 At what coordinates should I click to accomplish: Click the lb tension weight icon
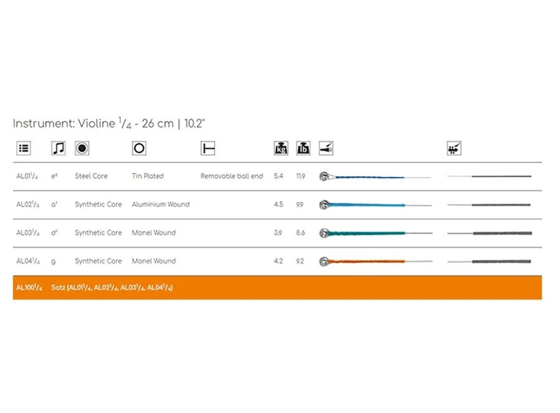click(x=303, y=149)
